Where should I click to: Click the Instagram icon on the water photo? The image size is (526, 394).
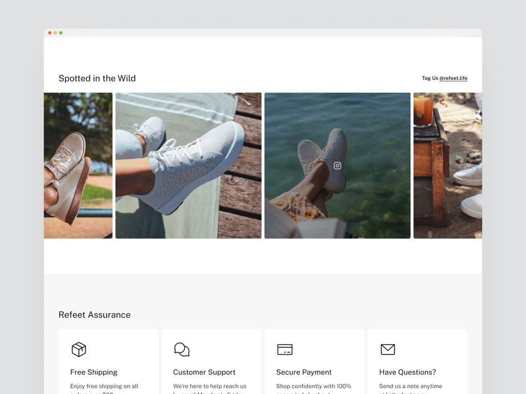[x=337, y=165]
